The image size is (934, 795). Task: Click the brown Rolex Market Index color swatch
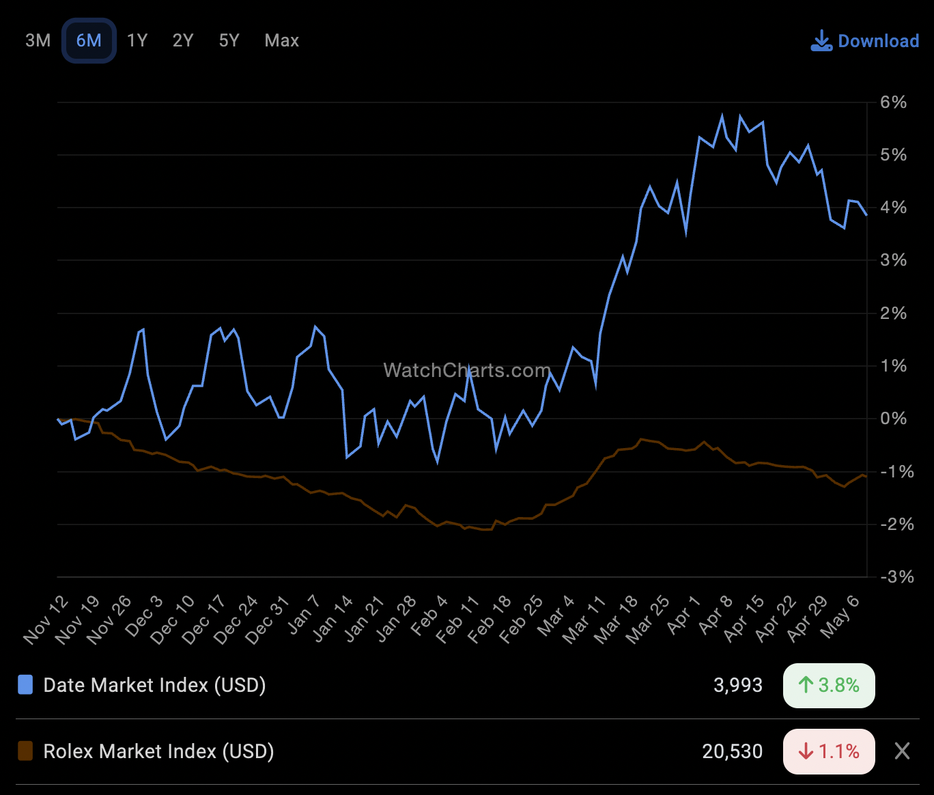pos(25,751)
